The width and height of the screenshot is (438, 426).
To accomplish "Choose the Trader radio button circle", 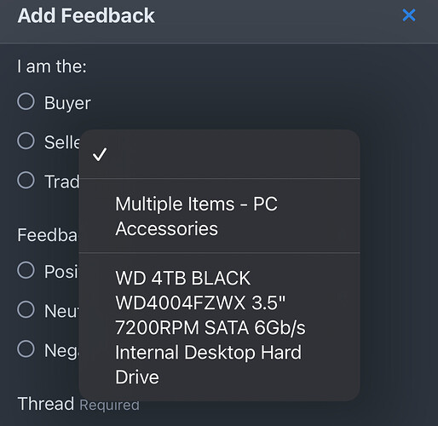I will coord(26,180).
